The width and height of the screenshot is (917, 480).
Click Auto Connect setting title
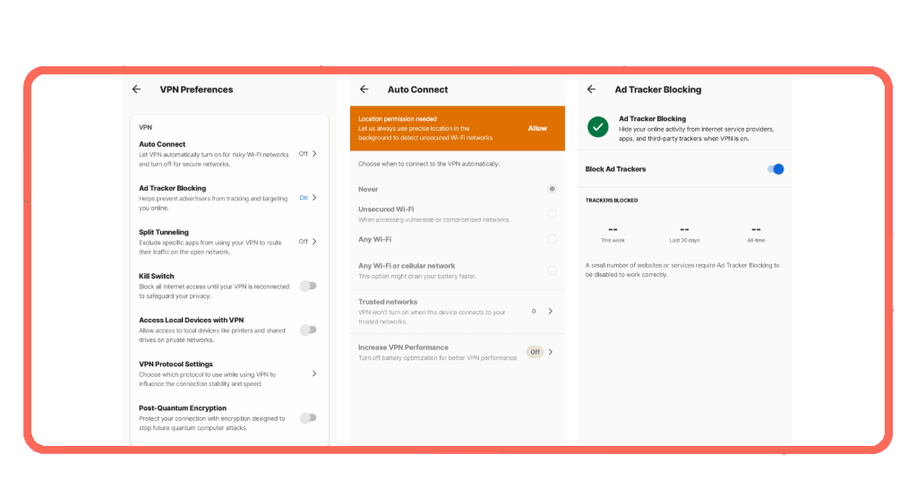162,144
